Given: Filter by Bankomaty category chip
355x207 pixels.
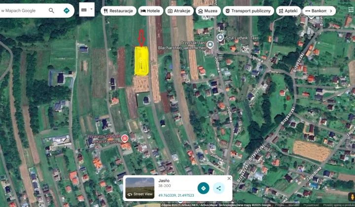Looking at the screenshot, I should [315, 11].
